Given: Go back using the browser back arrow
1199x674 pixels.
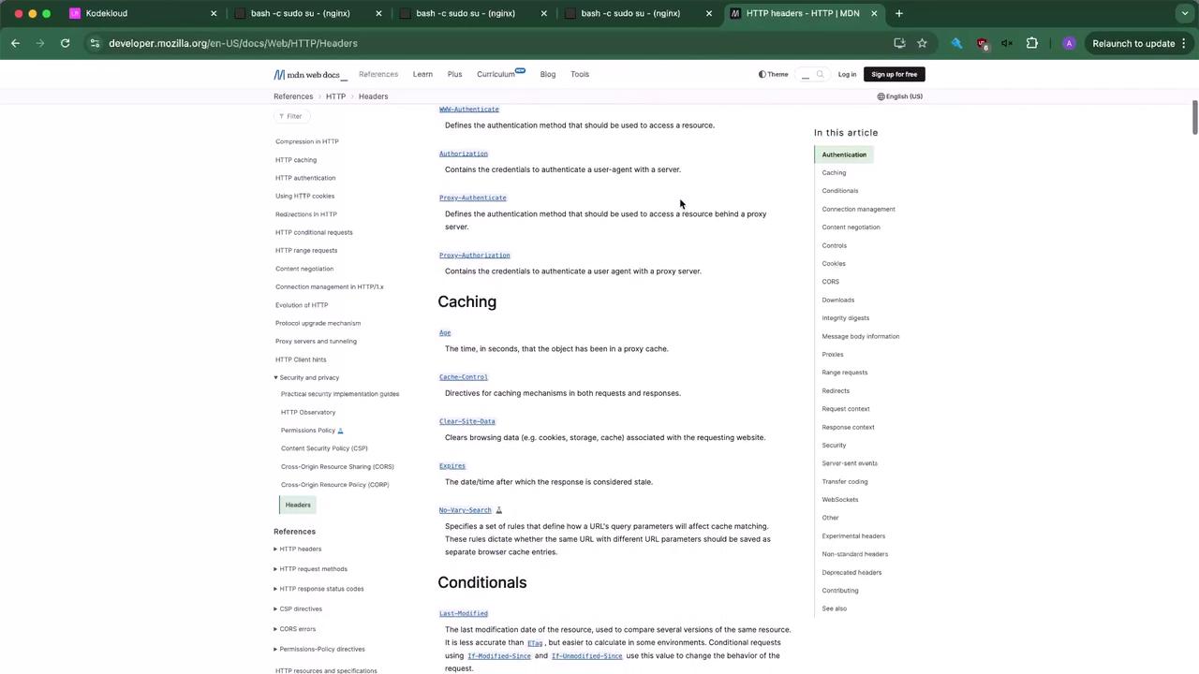Looking at the screenshot, I should tap(16, 43).
